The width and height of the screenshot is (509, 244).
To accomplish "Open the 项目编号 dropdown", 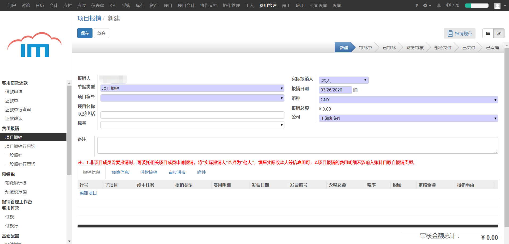I will pyautogui.click(x=192, y=98).
